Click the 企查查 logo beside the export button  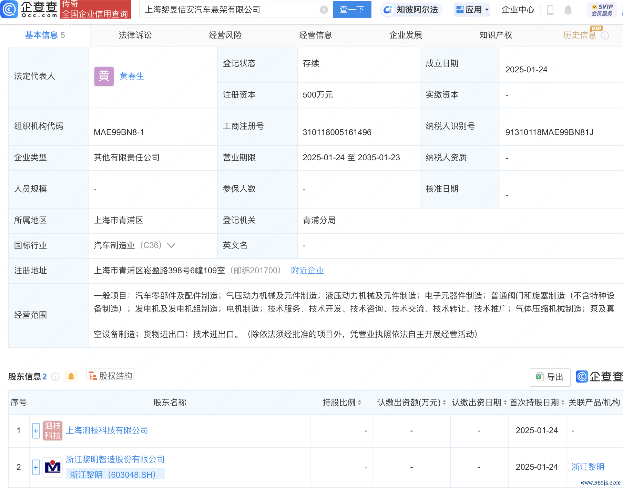[x=599, y=377]
